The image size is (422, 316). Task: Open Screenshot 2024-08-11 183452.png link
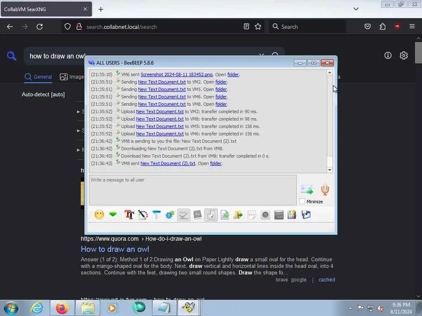coord(176,74)
